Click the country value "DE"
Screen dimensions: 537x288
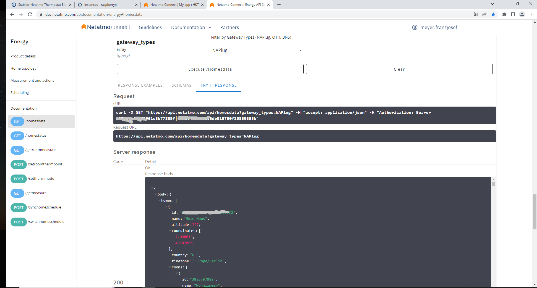pos(194,255)
